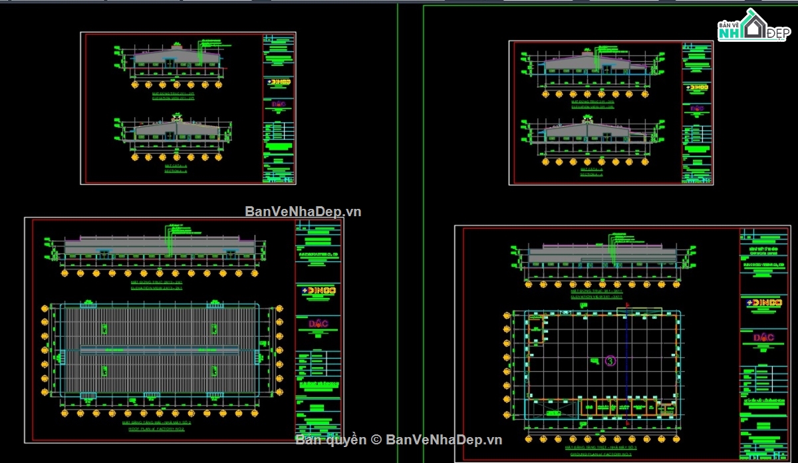The image size is (798, 463).
Task: Click the Bản quyền © BanVeNhaDep.vn copyright text
Action: tap(399, 439)
